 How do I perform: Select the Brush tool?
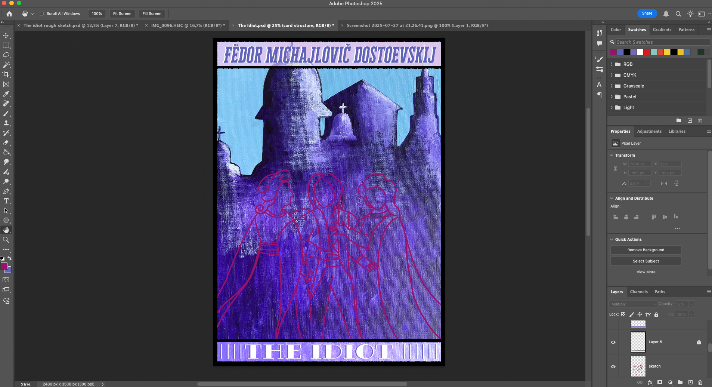click(x=6, y=113)
